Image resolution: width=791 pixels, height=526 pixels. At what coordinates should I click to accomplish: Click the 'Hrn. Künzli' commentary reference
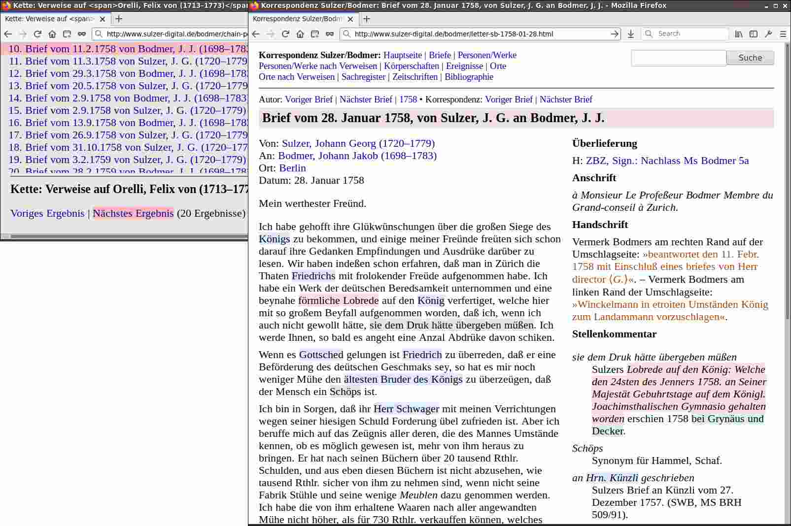612,478
